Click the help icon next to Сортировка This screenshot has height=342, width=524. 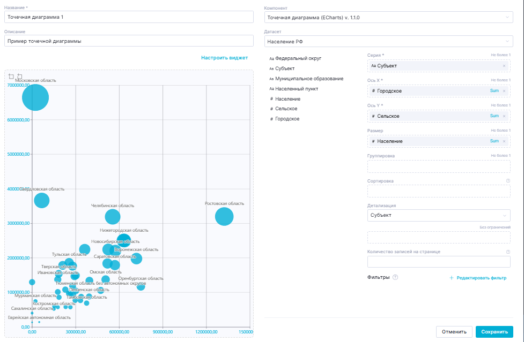(x=508, y=181)
